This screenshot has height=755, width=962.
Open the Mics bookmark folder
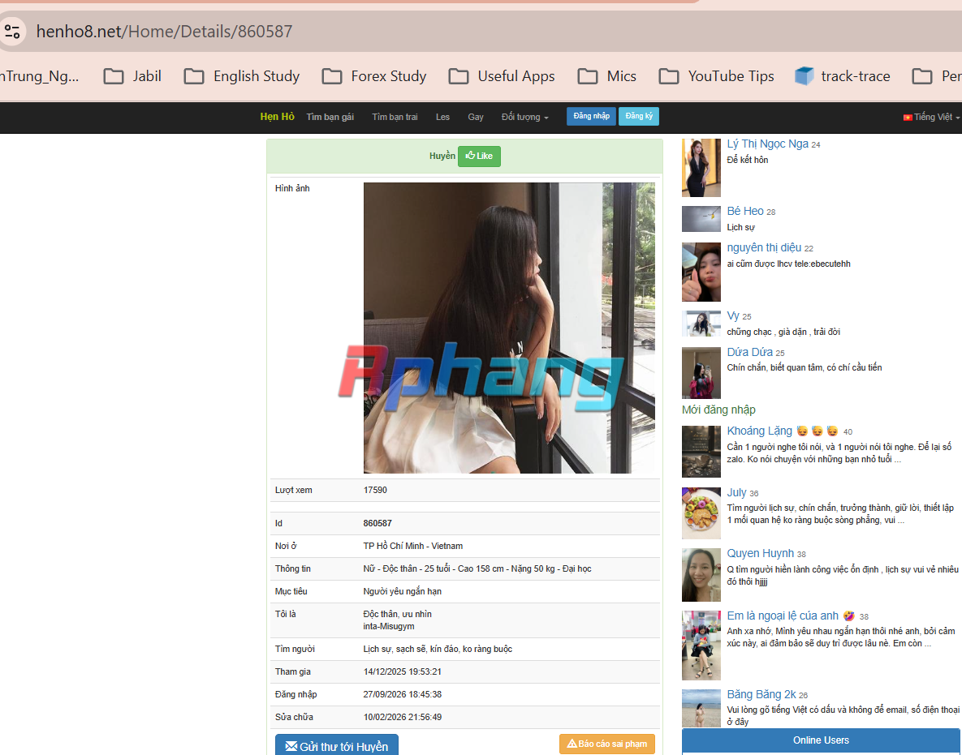tap(607, 76)
